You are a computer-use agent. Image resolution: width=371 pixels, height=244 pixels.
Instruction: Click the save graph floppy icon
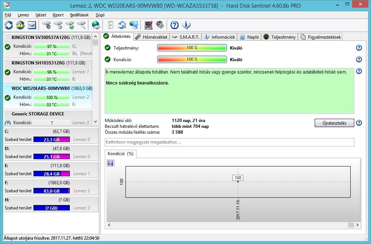pos(111,163)
